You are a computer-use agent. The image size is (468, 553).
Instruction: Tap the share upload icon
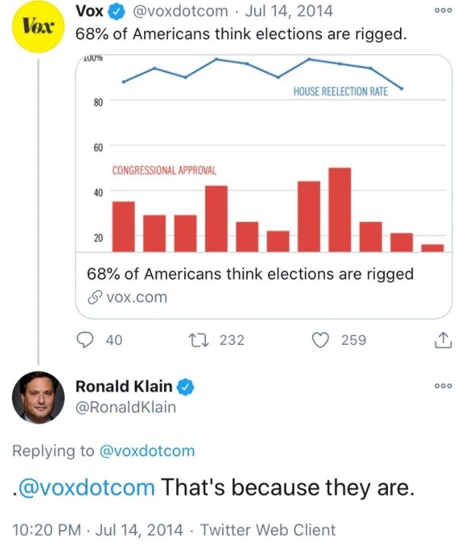pyautogui.click(x=443, y=340)
